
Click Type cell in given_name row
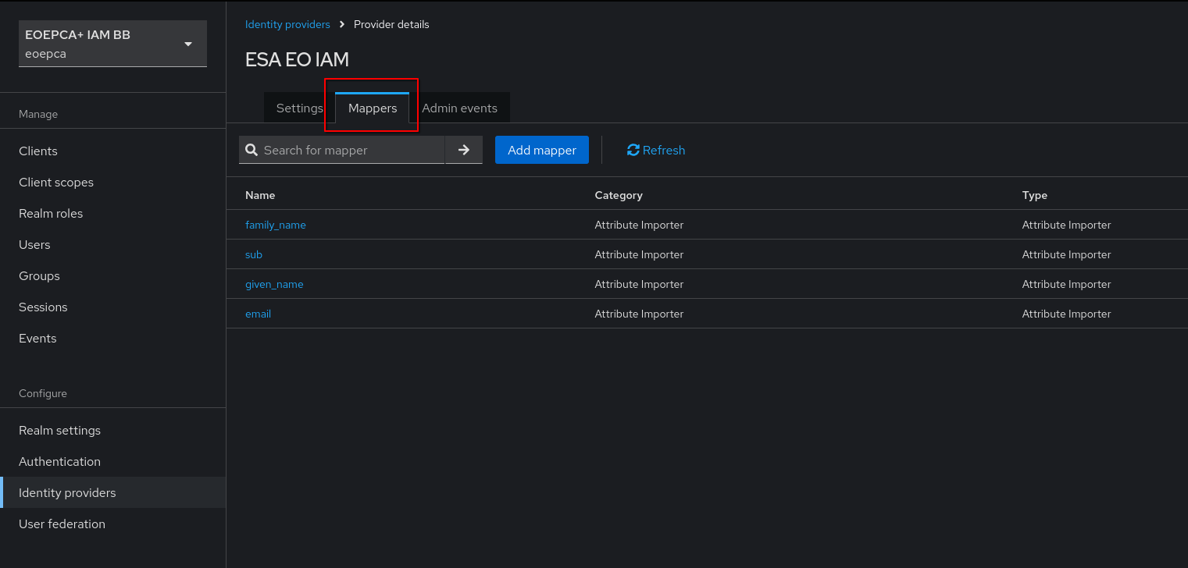[1066, 284]
